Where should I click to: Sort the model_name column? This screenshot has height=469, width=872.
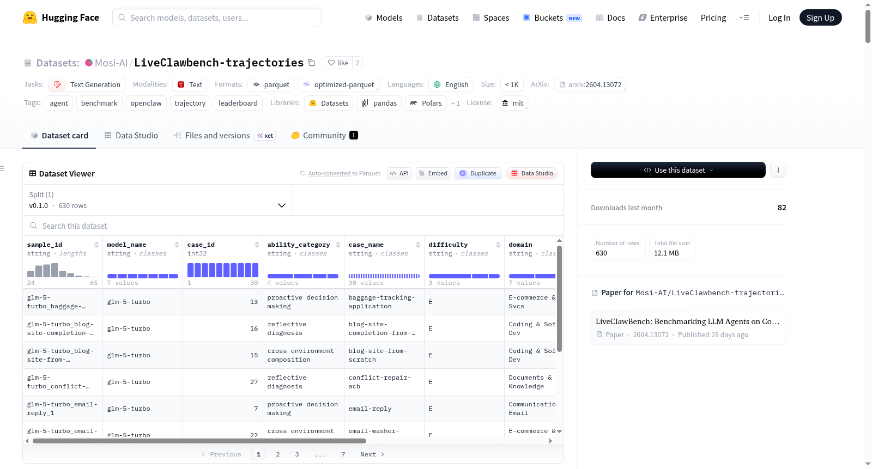pos(177,245)
